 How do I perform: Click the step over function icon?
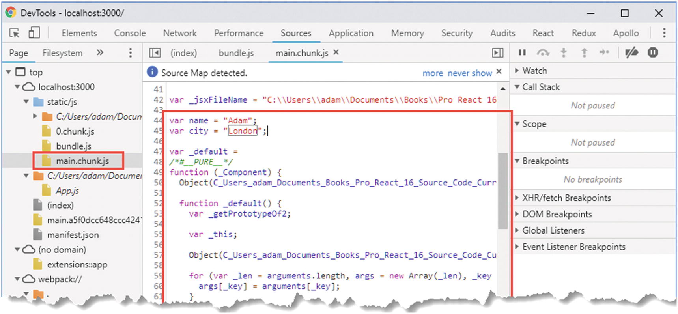[x=543, y=52]
